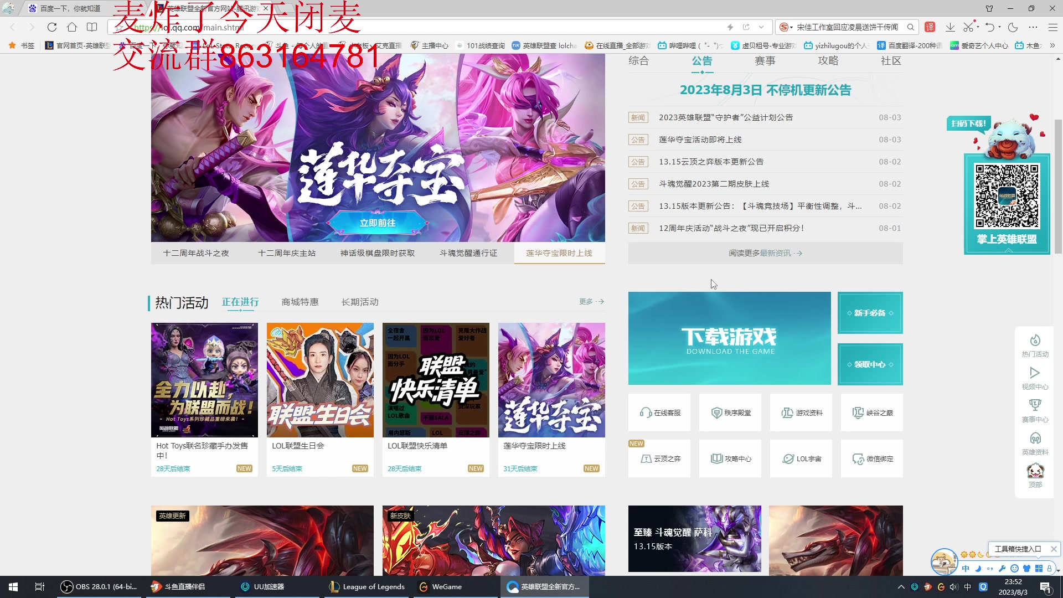Toggle dark mode with the moon icon
This screenshot has width=1063, height=598.
[x=1013, y=27]
